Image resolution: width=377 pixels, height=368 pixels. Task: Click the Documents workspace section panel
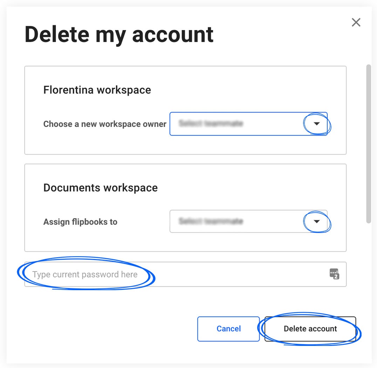[185, 207]
